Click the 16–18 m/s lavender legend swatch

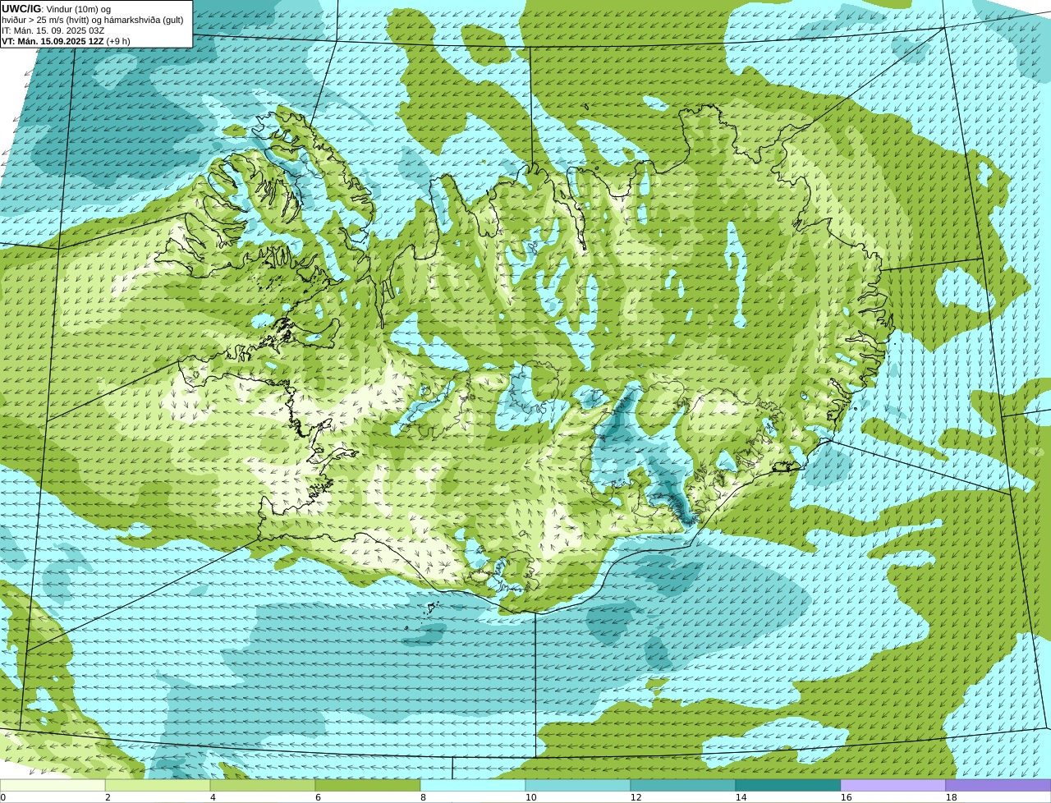(x=893, y=785)
